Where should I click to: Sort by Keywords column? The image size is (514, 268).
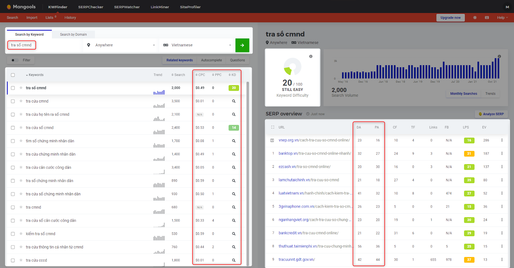pos(35,75)
